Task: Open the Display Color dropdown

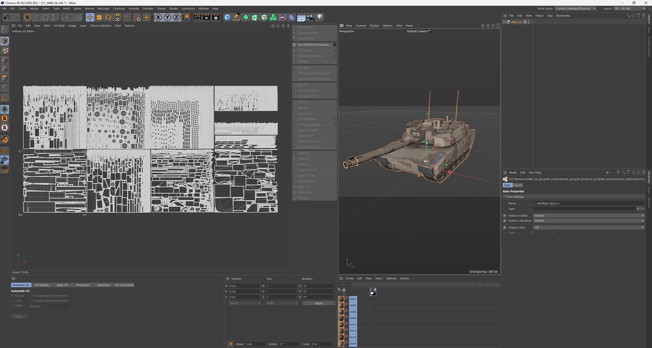Action: [x=589, y=227]
